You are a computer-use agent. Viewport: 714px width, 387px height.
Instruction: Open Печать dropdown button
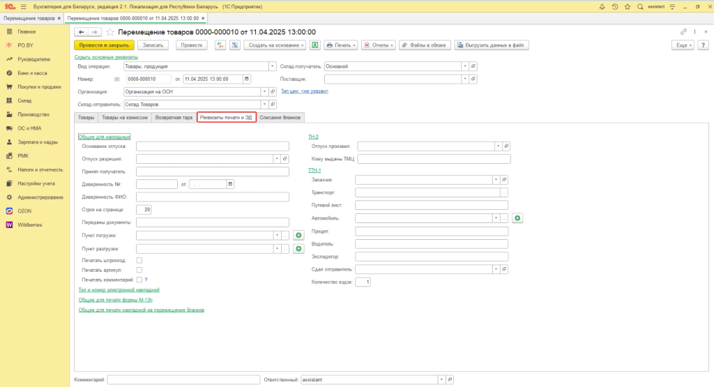pos(341,45)
